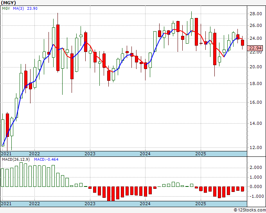This screenshot has width=266, height=213.
Task: Click the 2.000 MACD axis label
Action: [256, 168]
